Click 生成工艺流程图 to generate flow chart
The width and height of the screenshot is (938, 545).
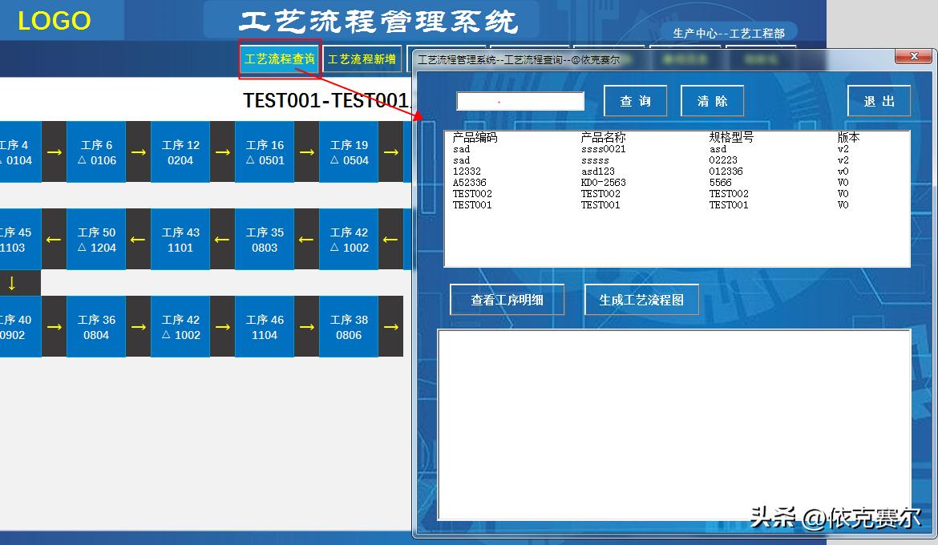(x=641, y=299)
